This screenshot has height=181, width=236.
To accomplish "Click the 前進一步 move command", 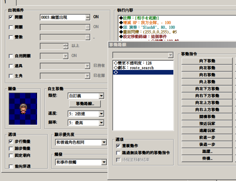I will (x=207, y=138).
